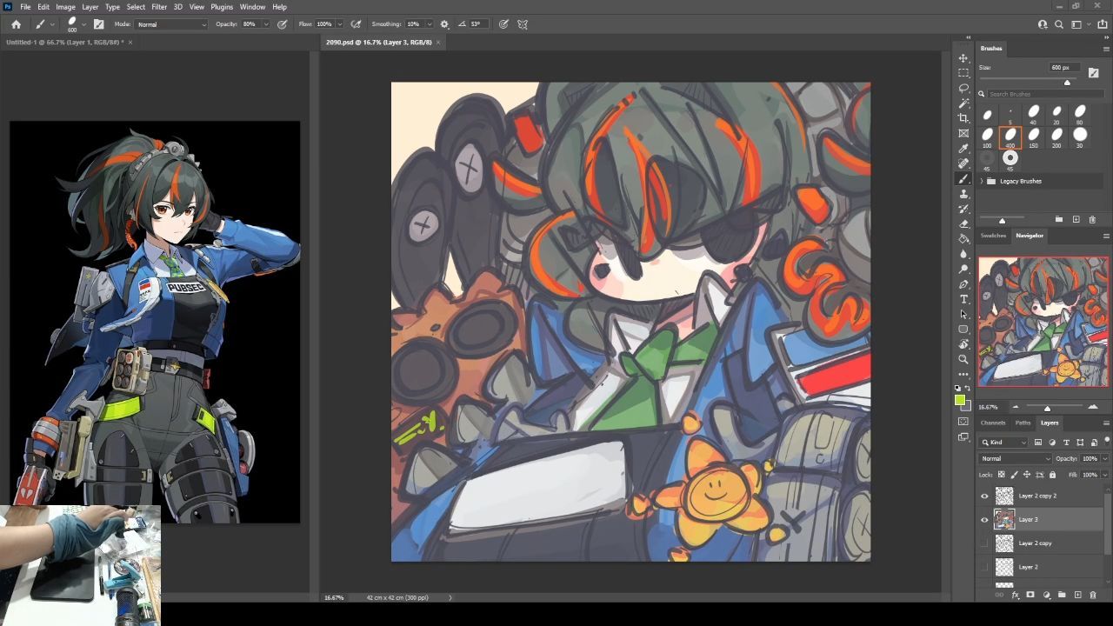Delete layer with the trash icon
1113x626 pixels.
click(1093, 596)
